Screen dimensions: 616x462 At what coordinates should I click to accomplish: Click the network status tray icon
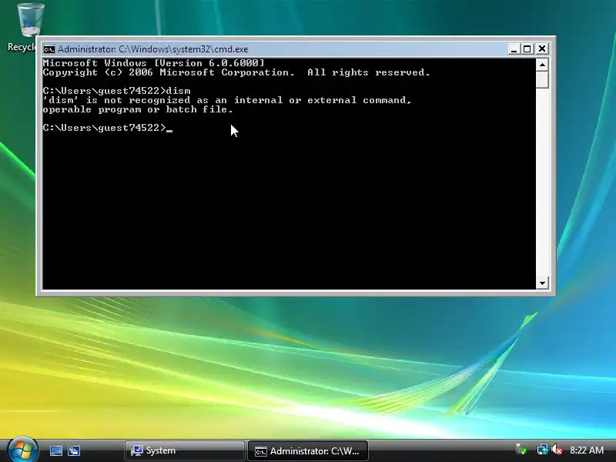tap(542, 450)
